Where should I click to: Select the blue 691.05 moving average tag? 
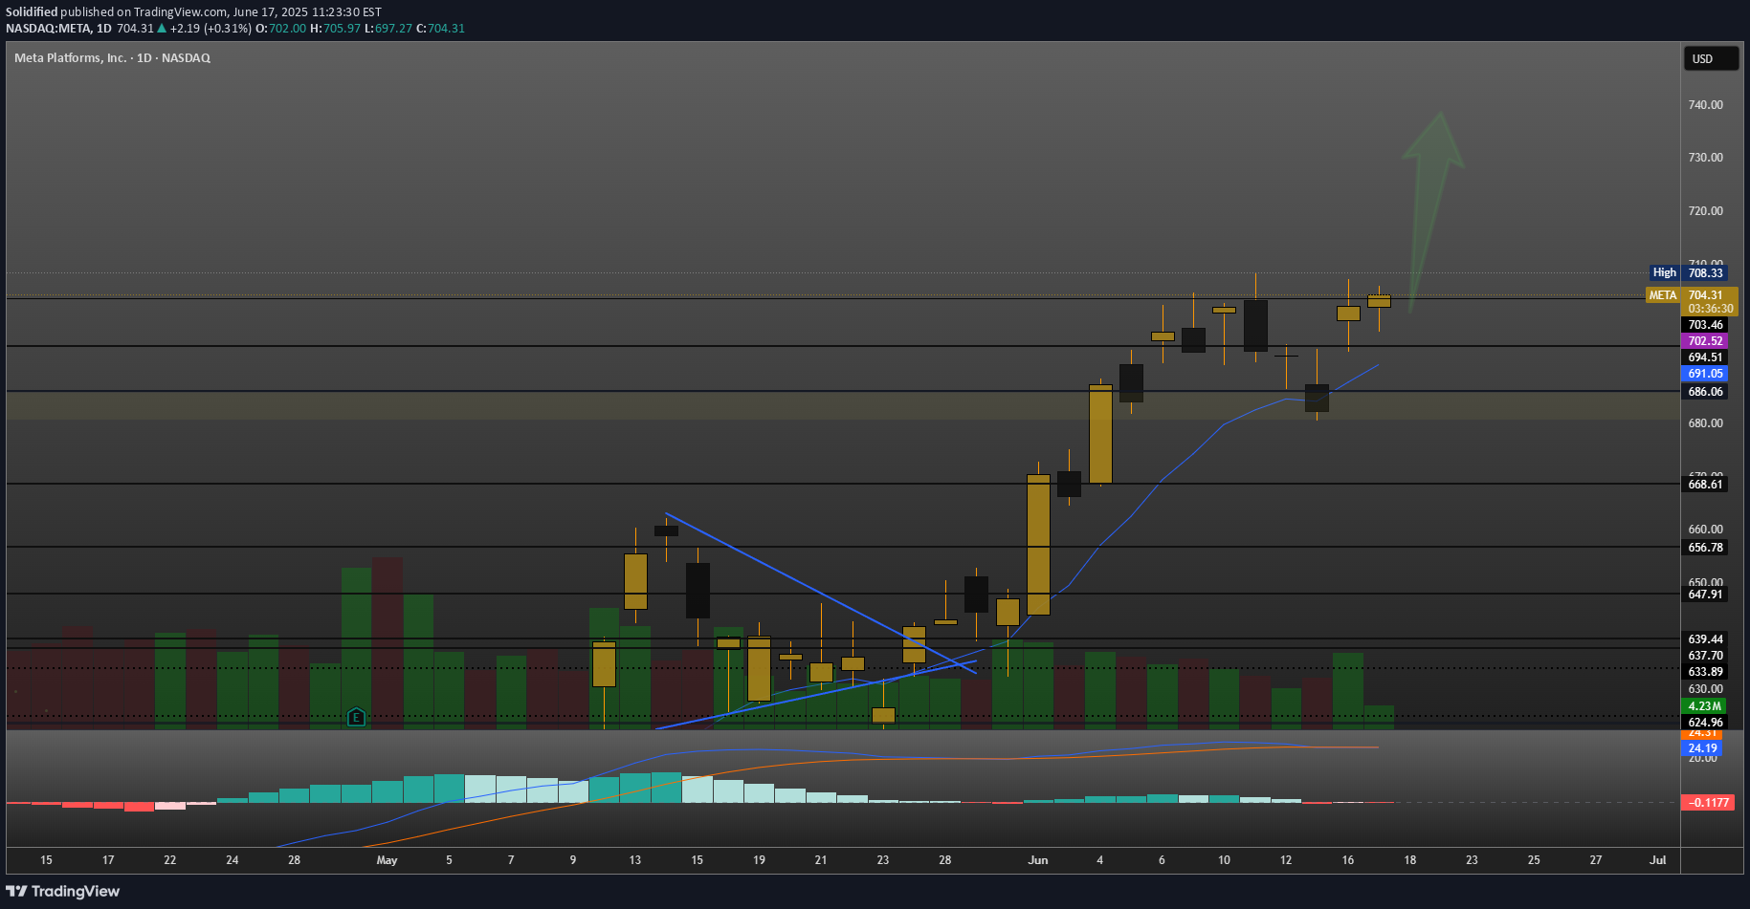click(x=1704, y=374)
